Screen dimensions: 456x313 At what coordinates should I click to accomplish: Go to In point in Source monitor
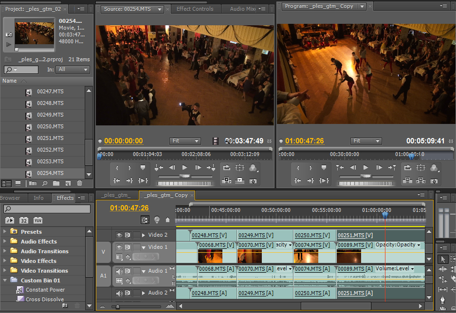(x=117, y=181)
